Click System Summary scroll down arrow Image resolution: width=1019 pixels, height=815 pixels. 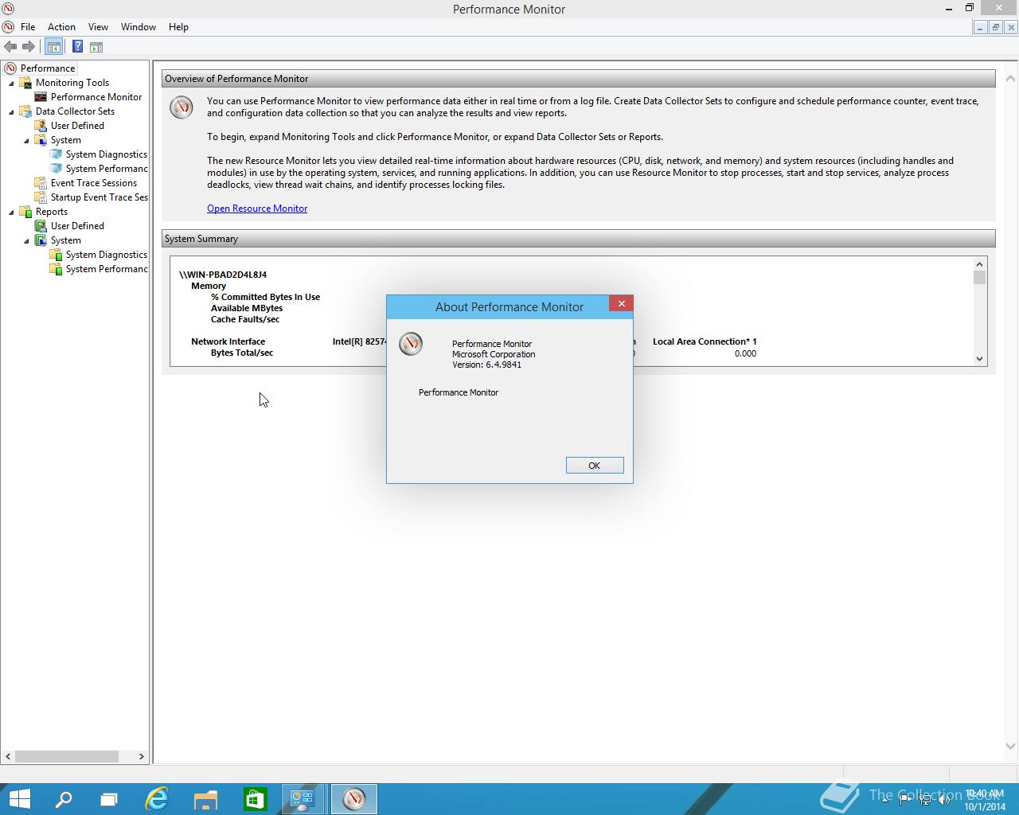(980, 359)
